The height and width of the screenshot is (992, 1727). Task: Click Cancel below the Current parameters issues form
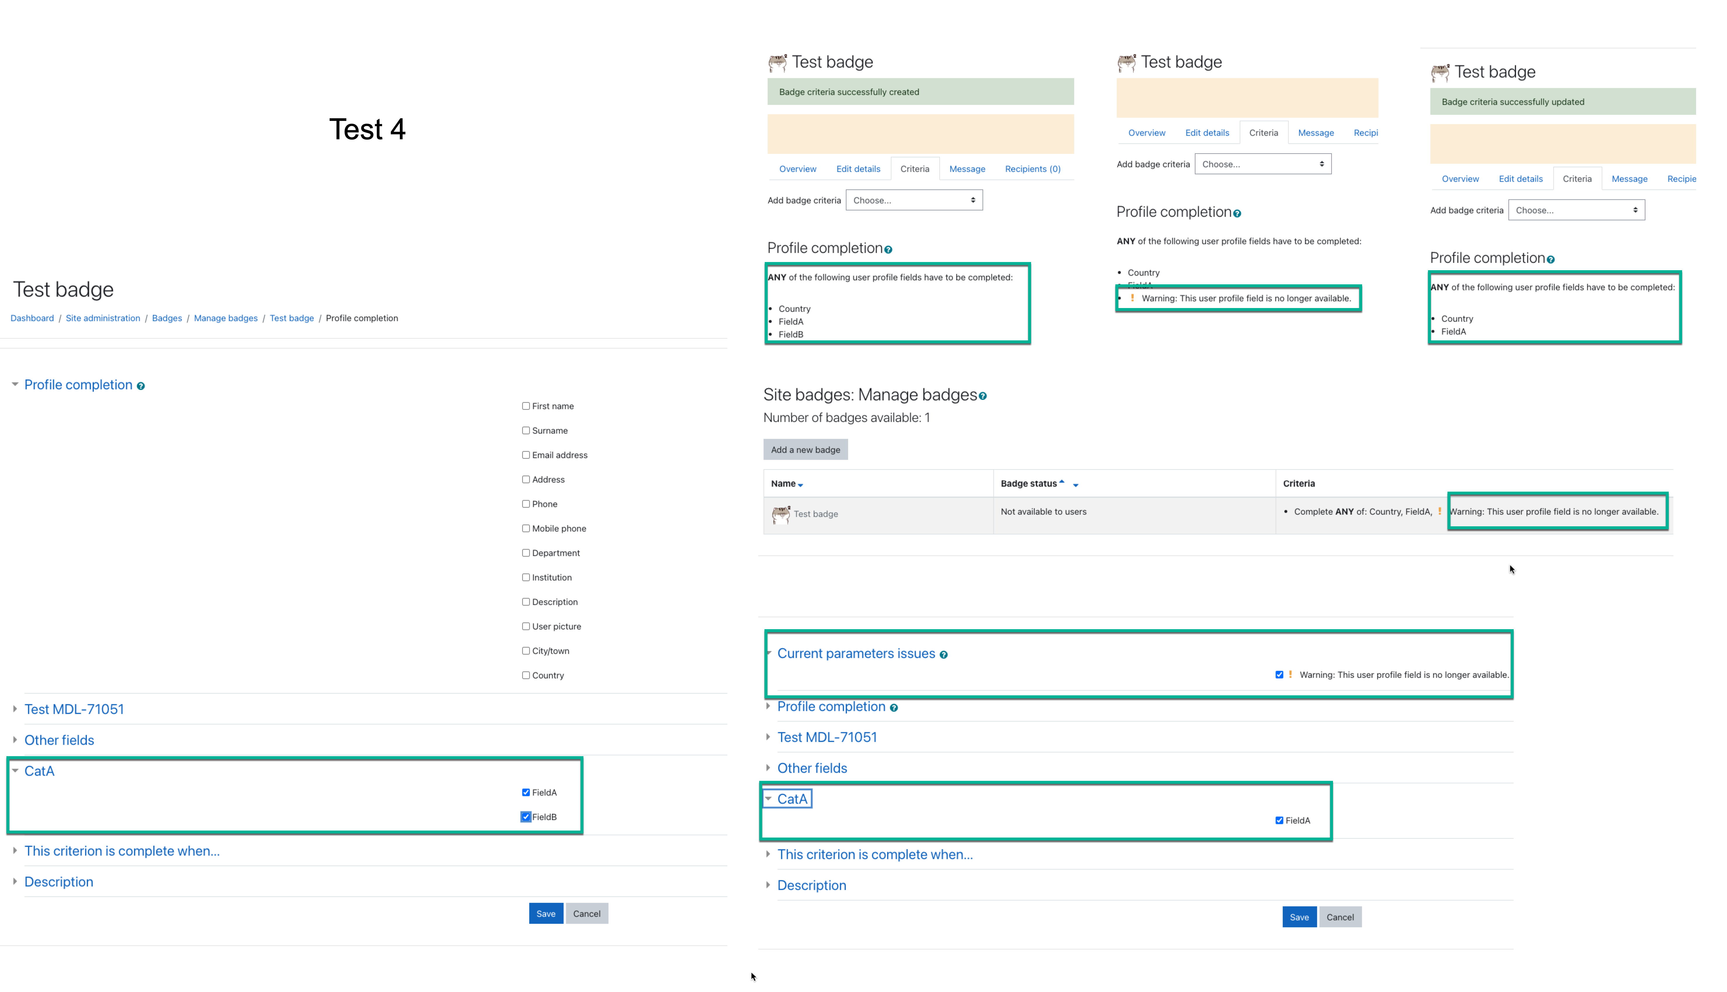[1340, 917]
